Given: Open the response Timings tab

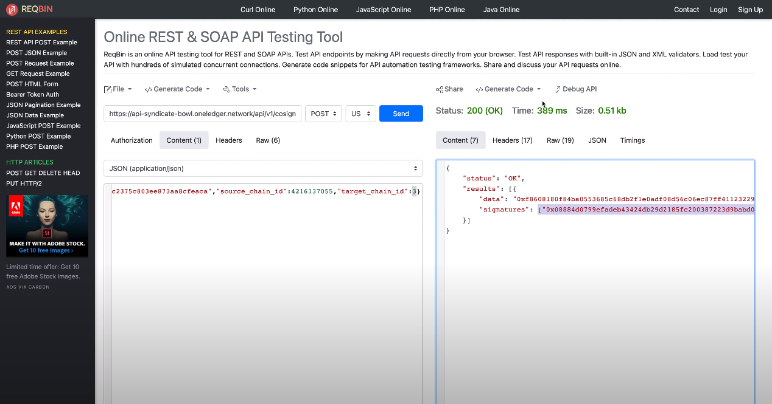Looking at the screenshot, I should tap(633, 140).
